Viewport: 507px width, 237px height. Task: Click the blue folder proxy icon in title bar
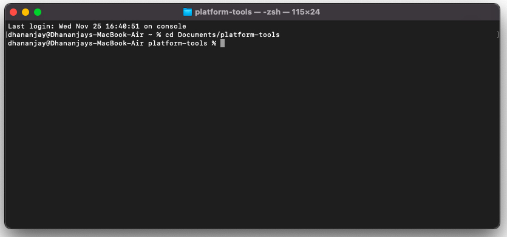pos(188,12)
